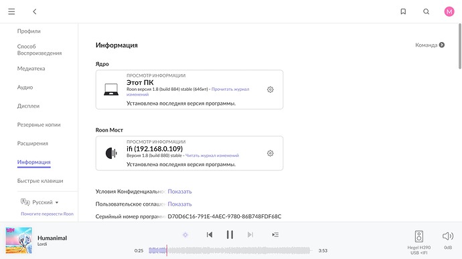
Task: Seek within the track waveform bar
Action: (230, 250)
